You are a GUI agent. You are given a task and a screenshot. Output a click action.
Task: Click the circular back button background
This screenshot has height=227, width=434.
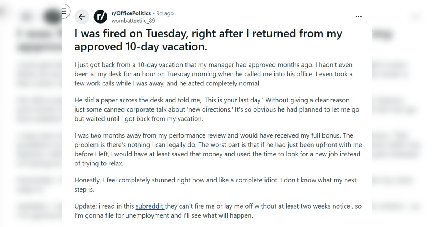point(82,17)
